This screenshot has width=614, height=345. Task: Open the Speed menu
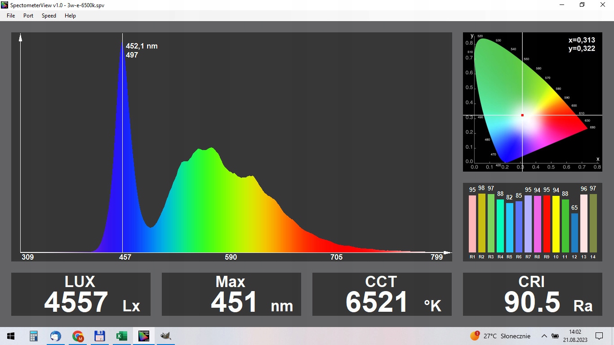pyautogui.click(x=49, y=16)
